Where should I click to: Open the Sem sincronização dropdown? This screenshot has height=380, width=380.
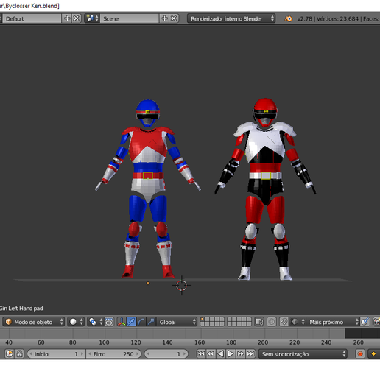[x=303, y=354]
